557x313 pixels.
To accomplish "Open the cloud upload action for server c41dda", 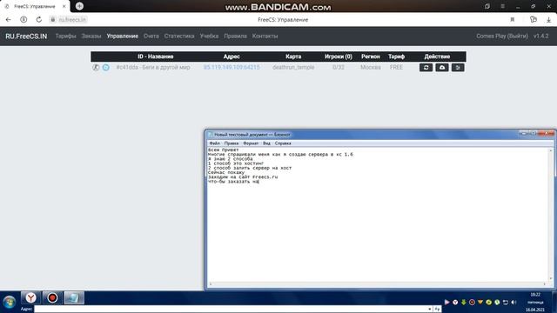I will tap(442, 68).
